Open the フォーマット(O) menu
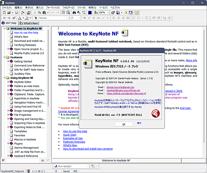Screen dimensions: 207x173 tap(53, 8)
